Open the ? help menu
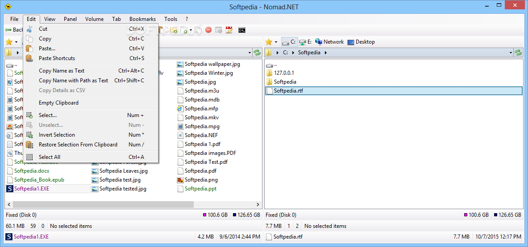 (187, 19)
